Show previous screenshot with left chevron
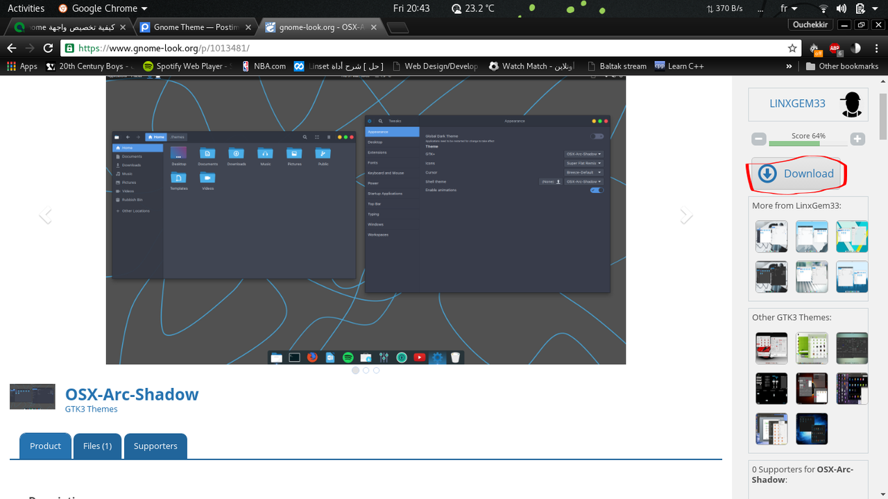The height and width of the screenshot is (499, 888). coord(46,216)
